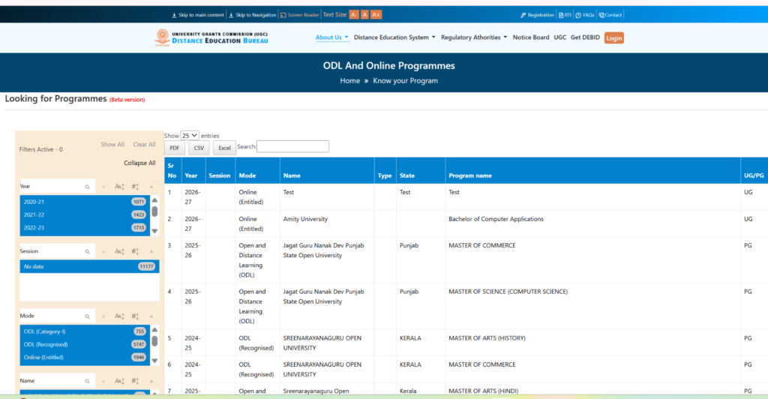Open the Distance Education System menu

point(394,37)
